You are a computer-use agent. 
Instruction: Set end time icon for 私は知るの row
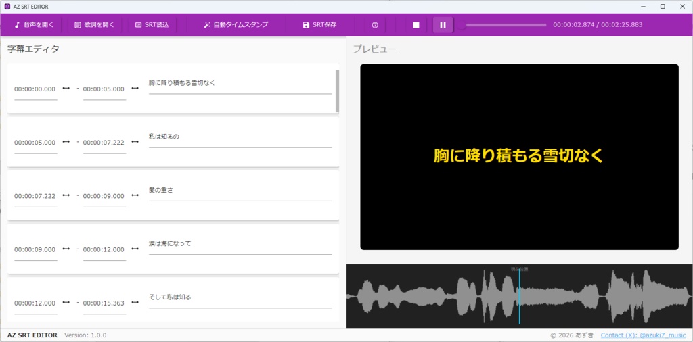tap(135, 142)
